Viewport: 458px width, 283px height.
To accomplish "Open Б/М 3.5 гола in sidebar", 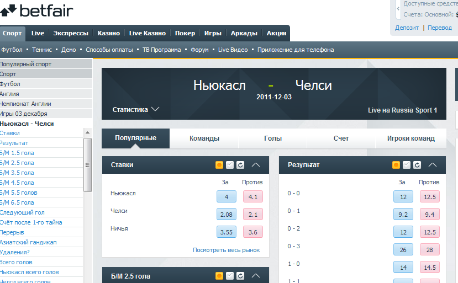I will 17,173.
